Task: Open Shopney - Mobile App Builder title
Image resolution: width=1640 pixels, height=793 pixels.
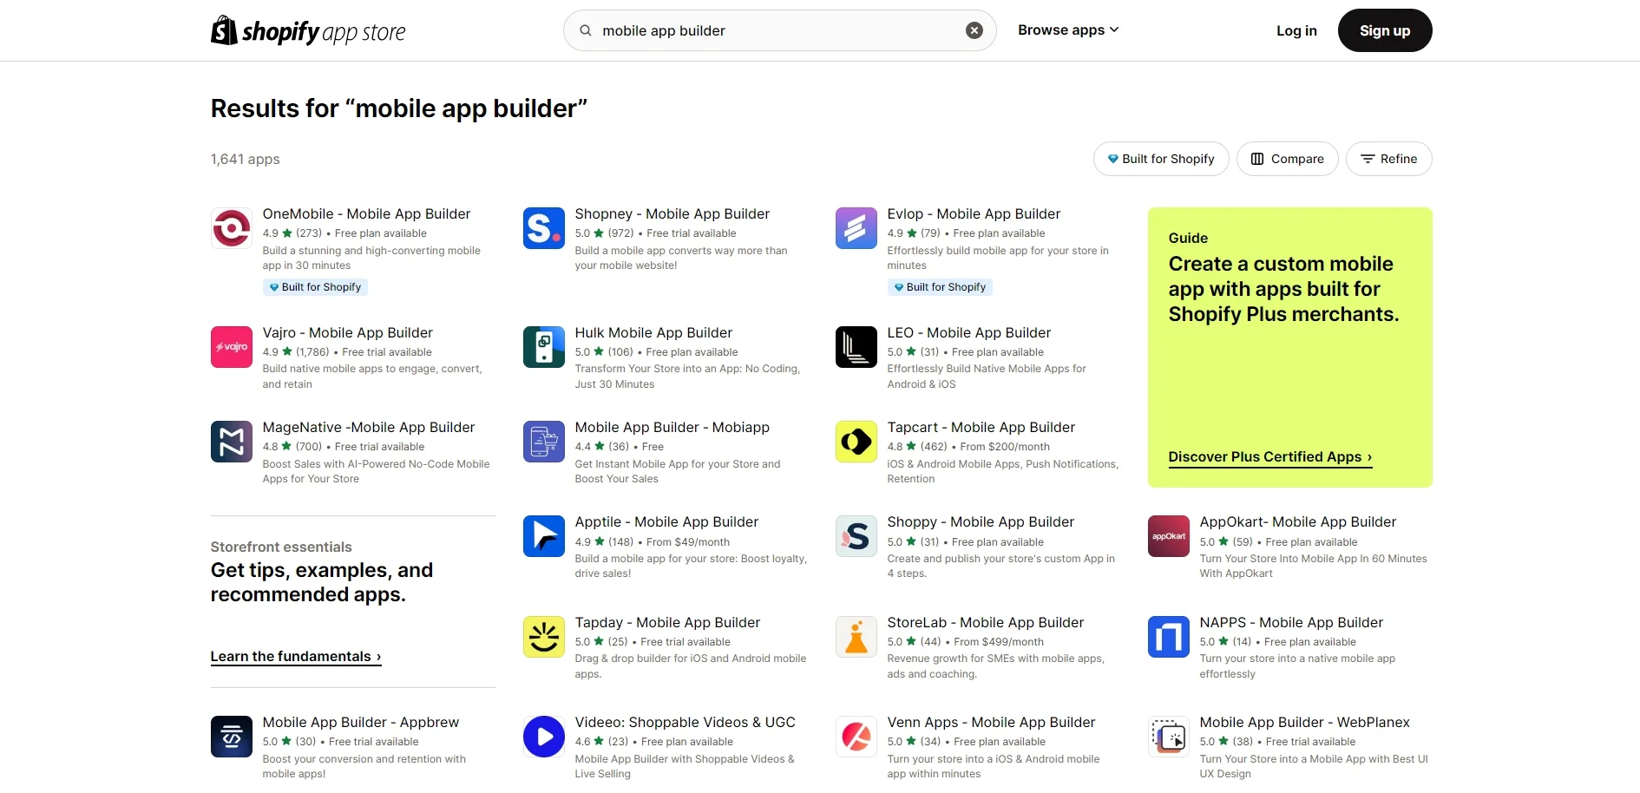Action: coord(672,214)
